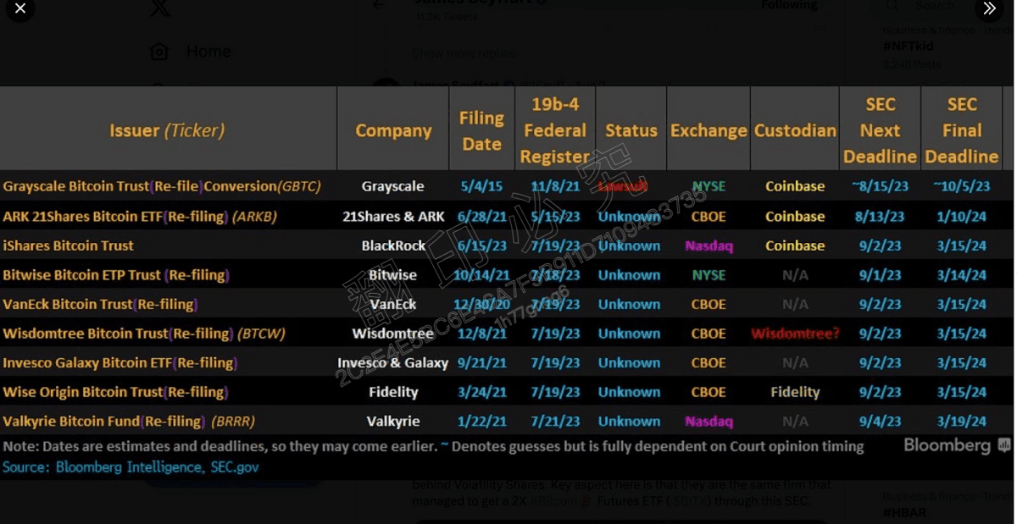Image resolution: width=1017 pixels, height=524 pixels.
Task: Click the 'NYSE' exchange cell in the Bitwise row
Action: (x=709, y=275)
